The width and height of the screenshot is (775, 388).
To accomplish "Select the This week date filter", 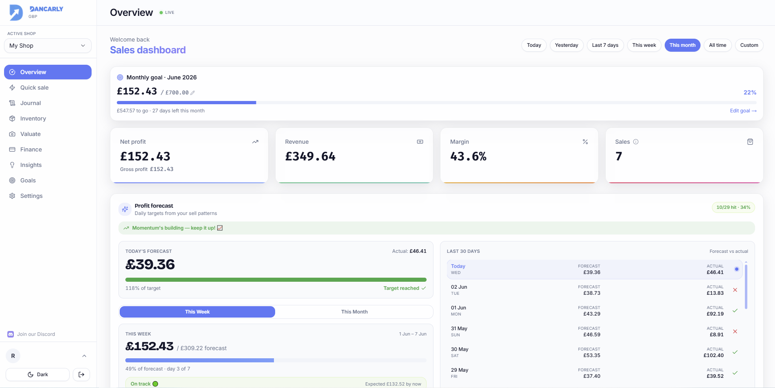I will click(x=644, y=45).
